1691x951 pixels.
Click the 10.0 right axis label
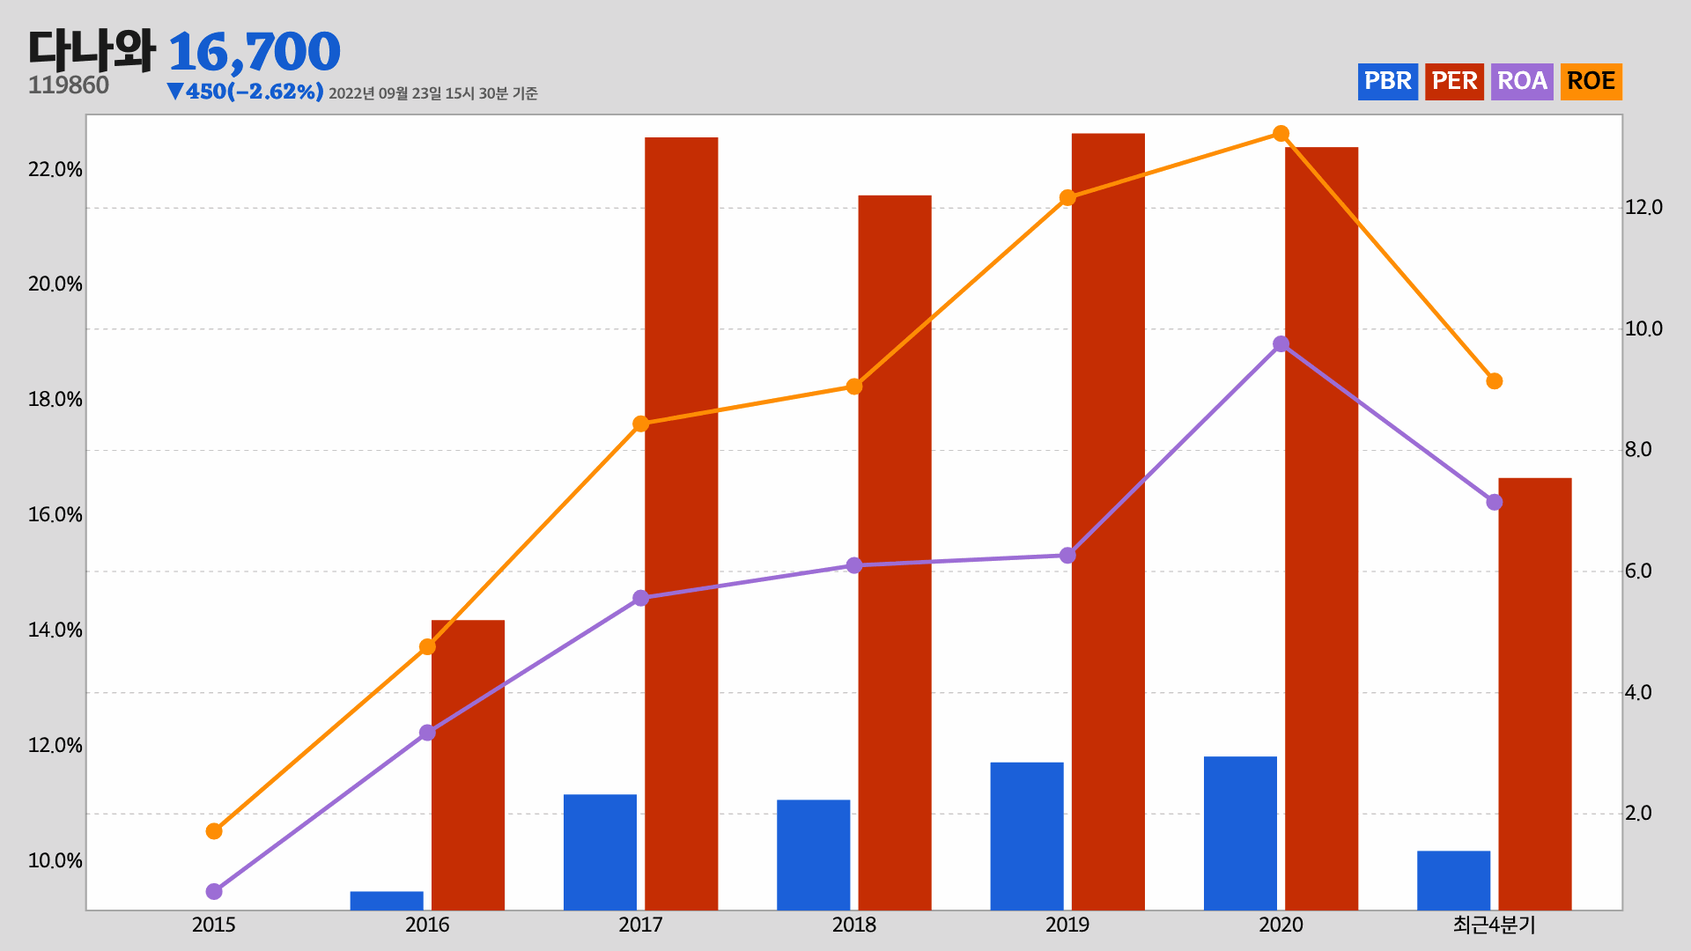click(x=1644, y=329)
